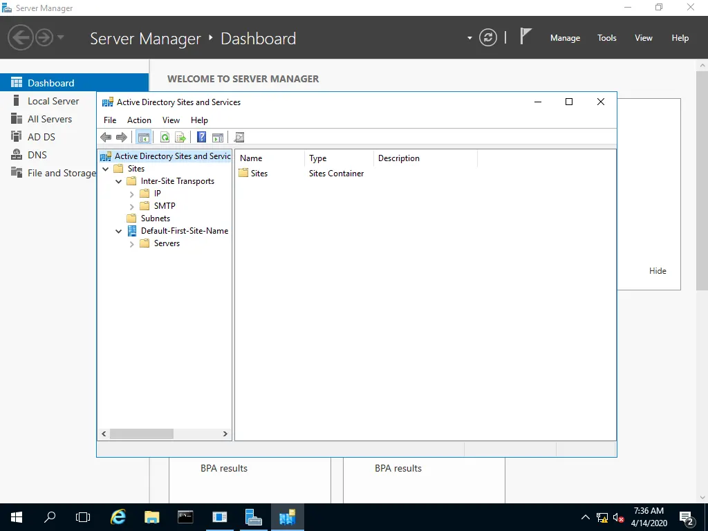Click Server Manager's circular forward navigation button
Screen dimensions: 708x531
pyautogui.click(x=44, y=37)
